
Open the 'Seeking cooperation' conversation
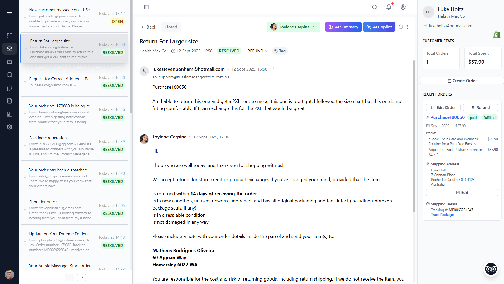(74, 146)
